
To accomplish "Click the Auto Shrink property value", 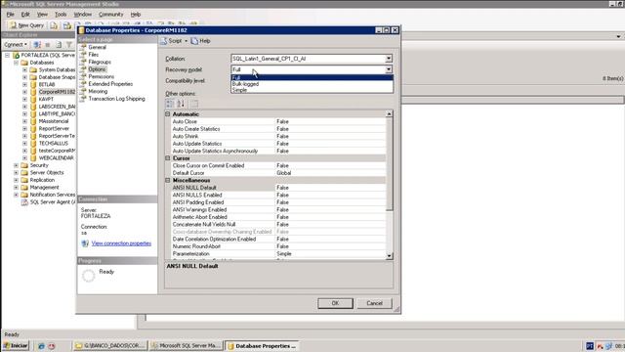I will point(330,137).
